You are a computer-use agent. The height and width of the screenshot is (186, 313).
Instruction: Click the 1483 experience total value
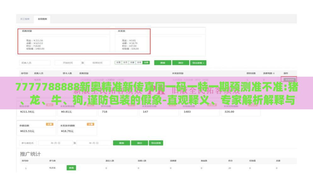[x=187, y=112]
